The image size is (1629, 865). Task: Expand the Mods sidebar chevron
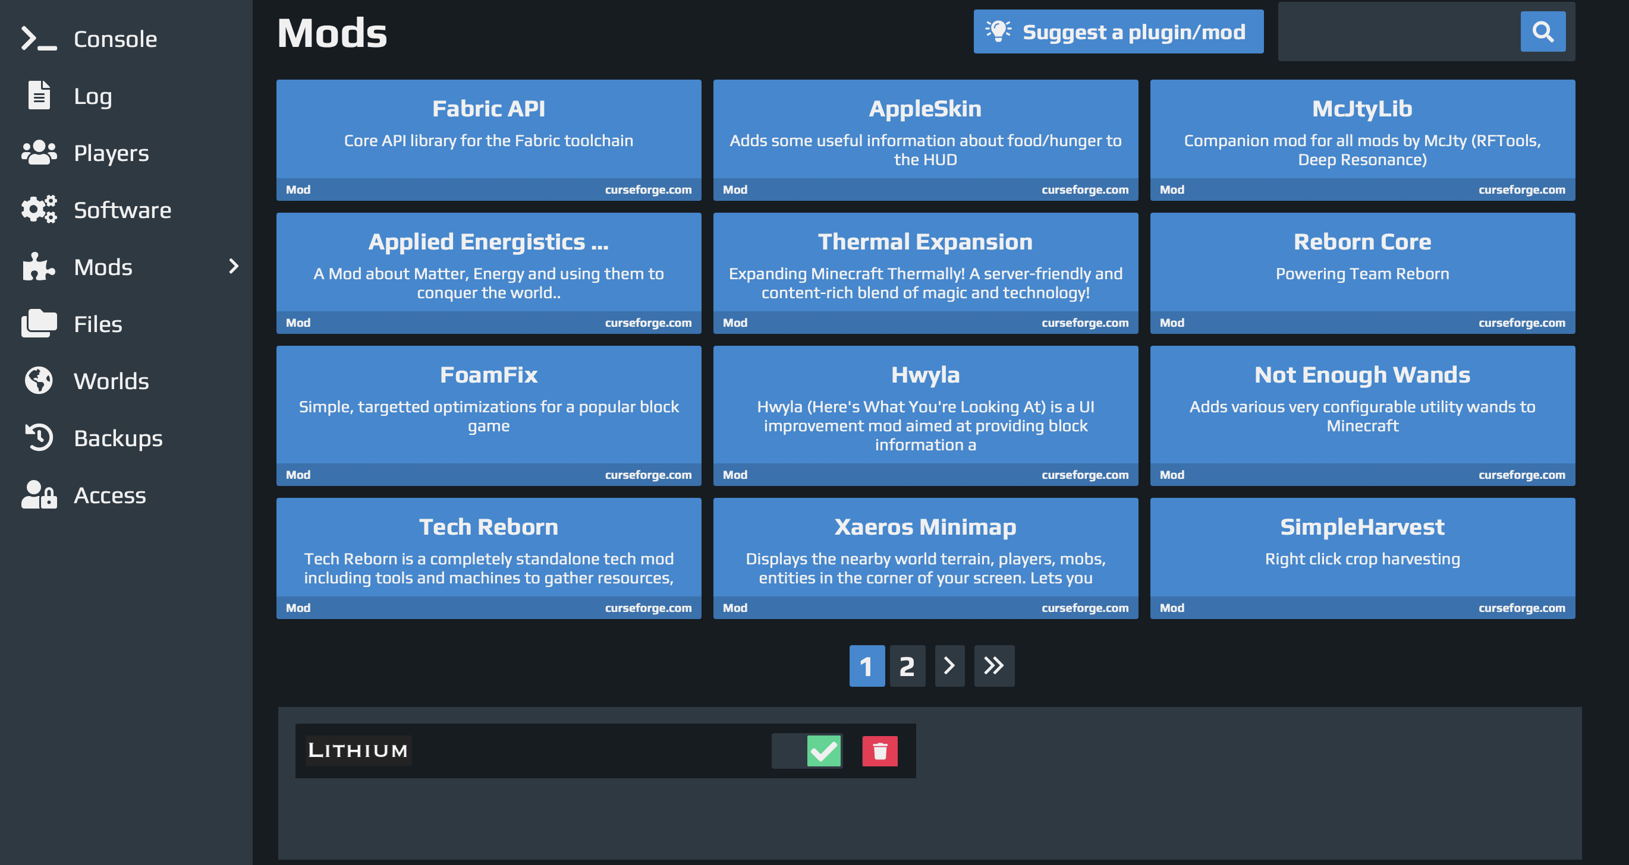click(x=233, y=266)
